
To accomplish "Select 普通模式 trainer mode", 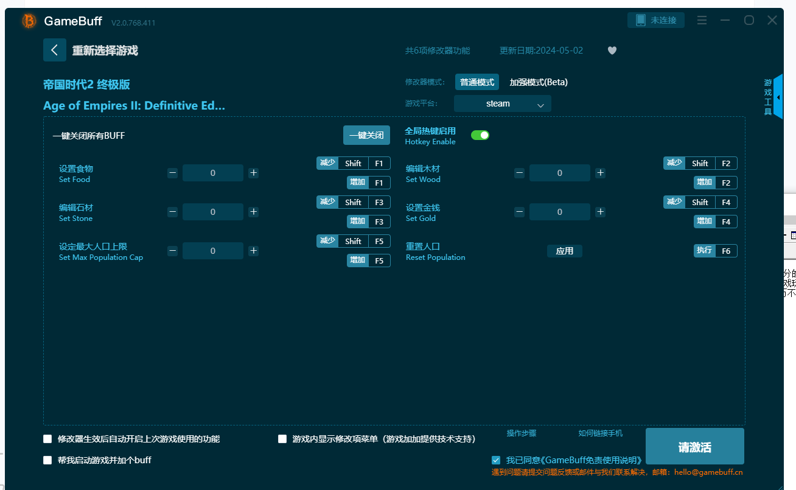I will coord(477,82).
